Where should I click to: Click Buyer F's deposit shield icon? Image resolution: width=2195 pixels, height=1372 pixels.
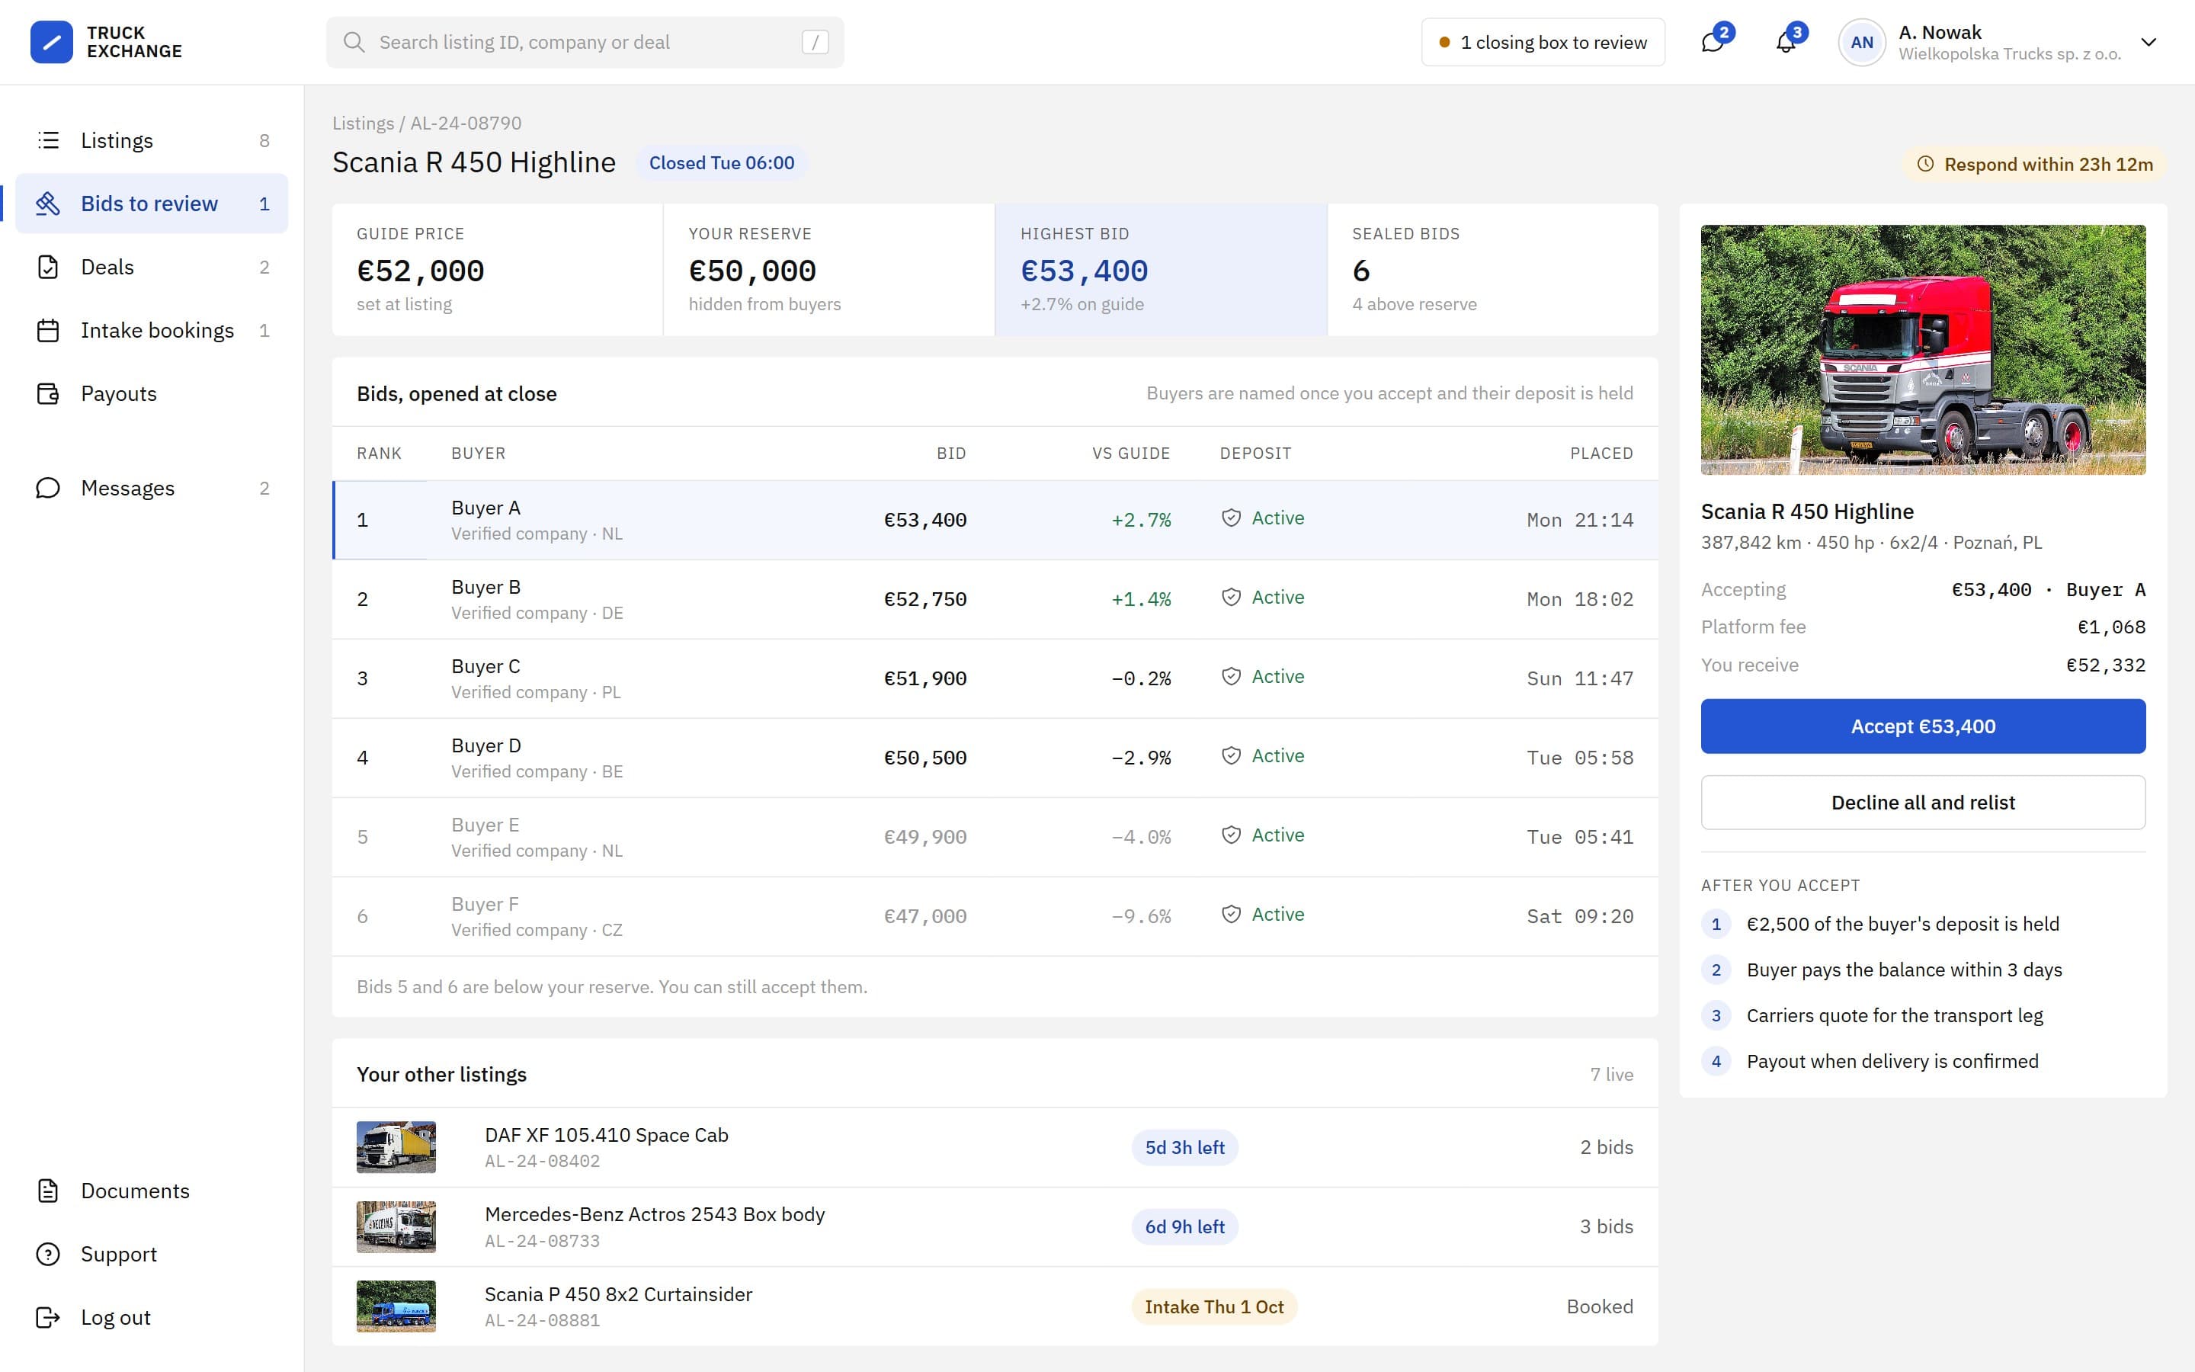[1231, 915]
